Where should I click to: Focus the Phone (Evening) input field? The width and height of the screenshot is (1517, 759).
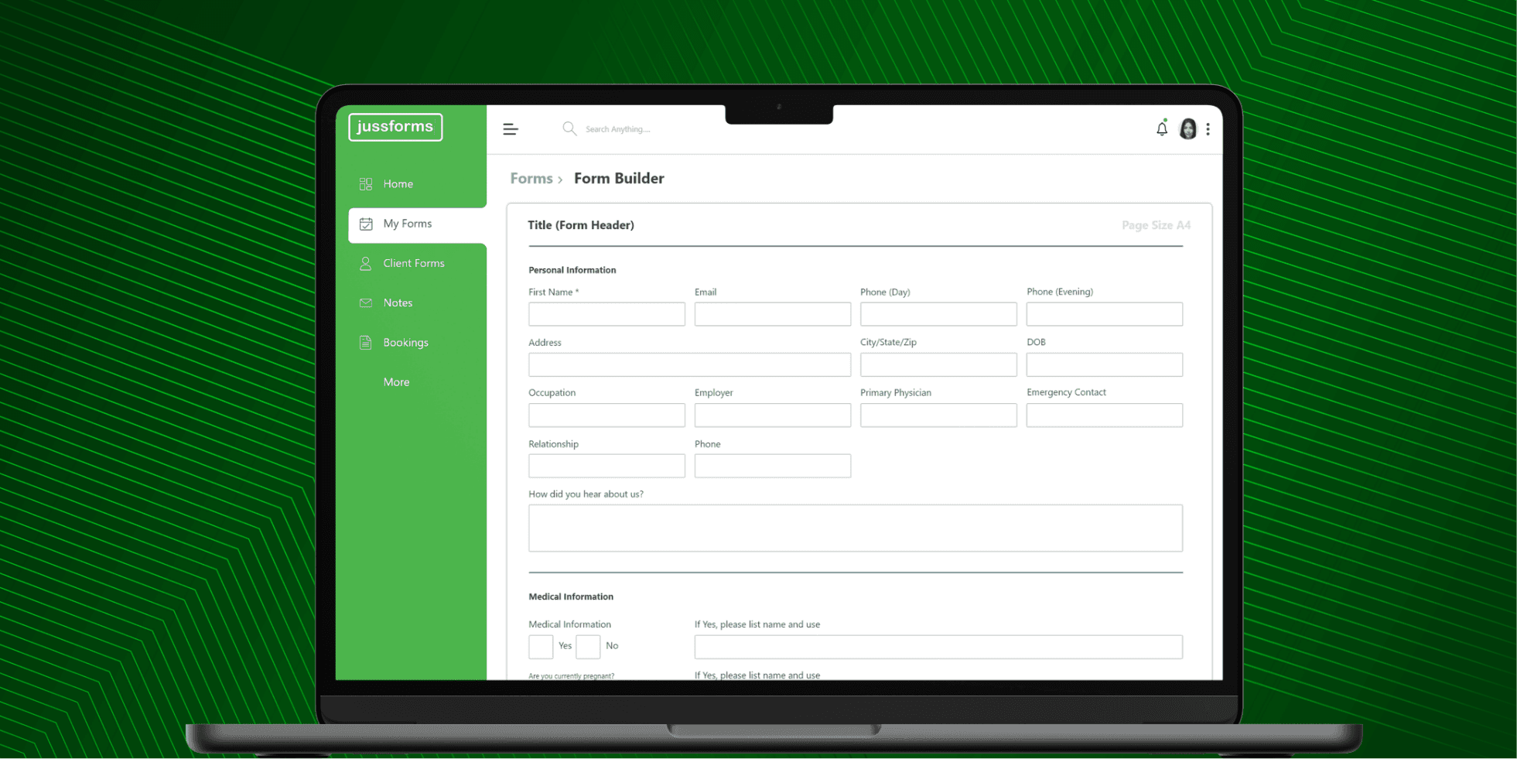1105,314
